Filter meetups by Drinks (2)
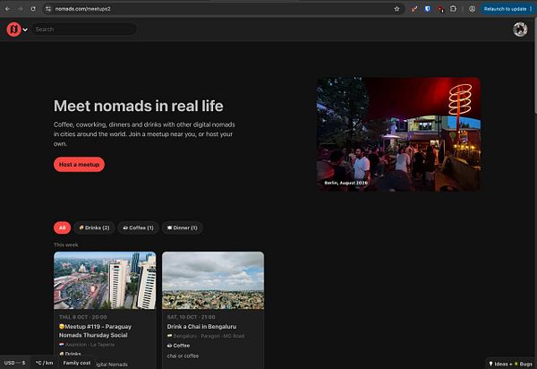 click(x=94, y=227)
